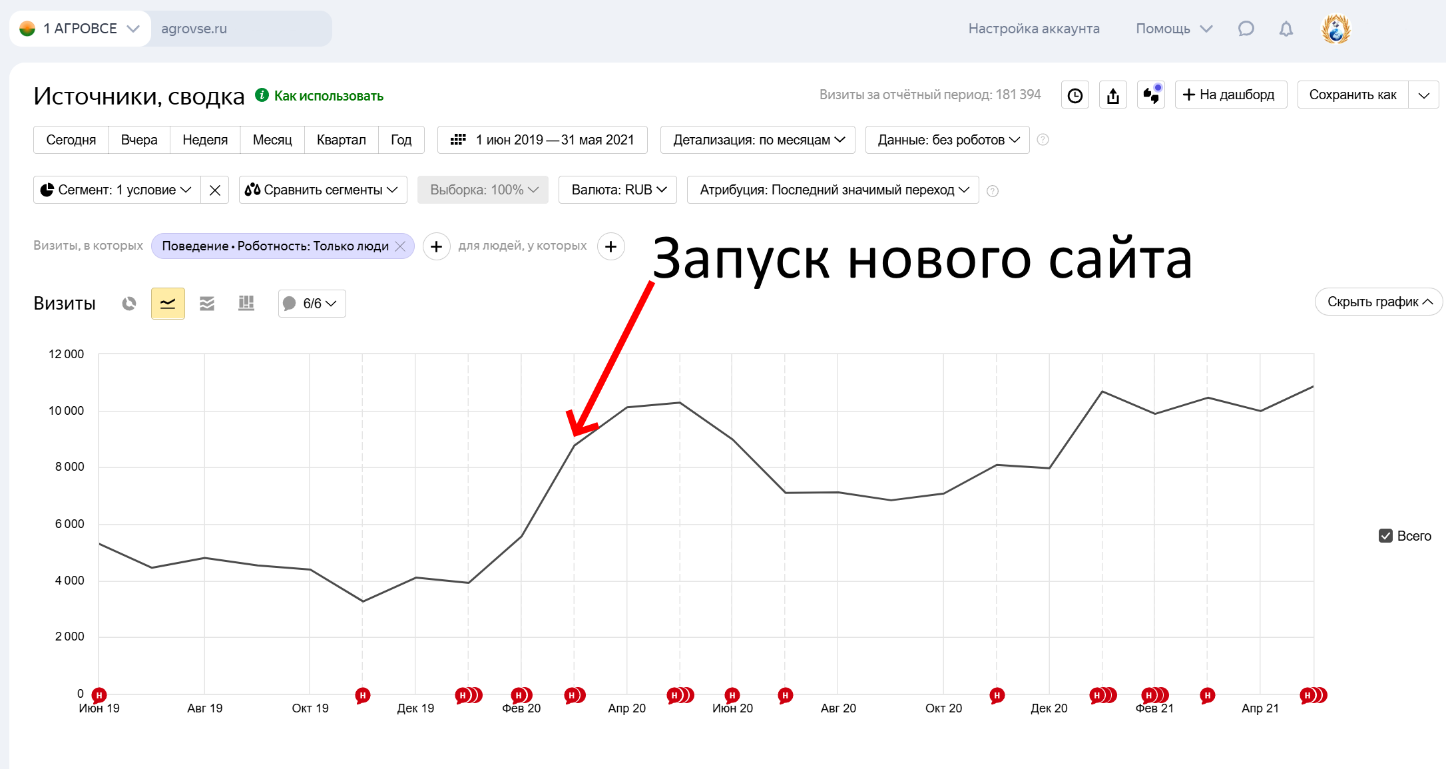The width and height of the screenshot is (1446, 769).
Task: Open the user avatar menu
Action: 1335,29
